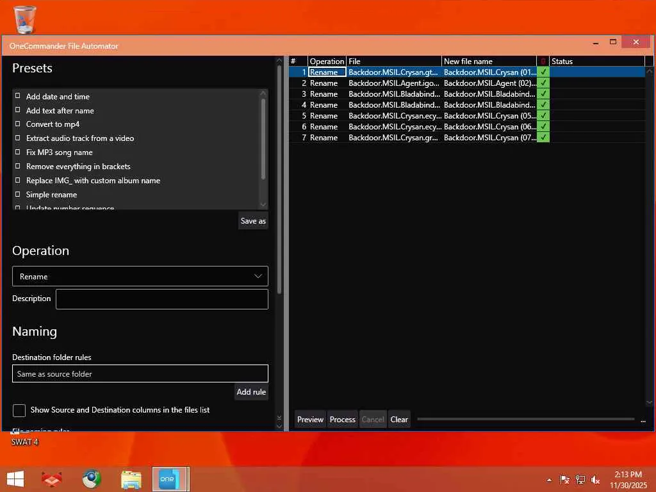Viewport: 656px width, 492px height.
Task: Click the red icon column header
Action: [x=543, y=61]
